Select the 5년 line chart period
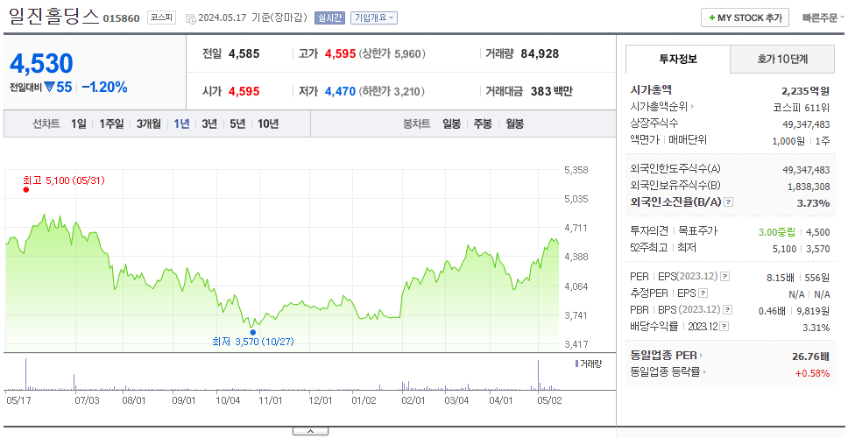848x438 pixels. coord(237,124)
